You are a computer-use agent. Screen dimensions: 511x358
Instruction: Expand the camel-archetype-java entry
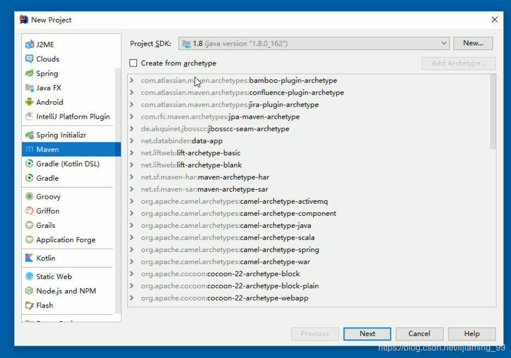click(132, 225)
